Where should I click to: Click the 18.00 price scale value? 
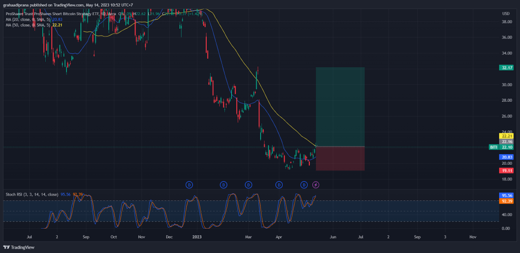[506, 179]
